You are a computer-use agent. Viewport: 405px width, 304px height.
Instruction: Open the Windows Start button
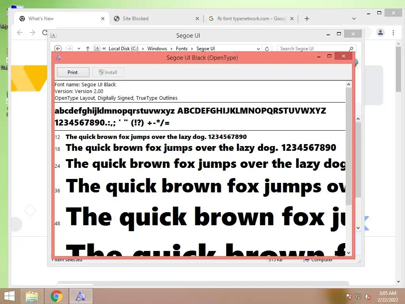click(9, 296)
